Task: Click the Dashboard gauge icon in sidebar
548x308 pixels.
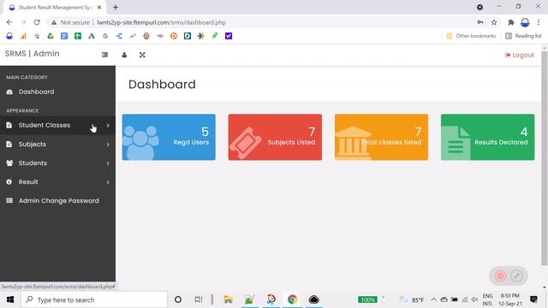Action: coord(9,92)
